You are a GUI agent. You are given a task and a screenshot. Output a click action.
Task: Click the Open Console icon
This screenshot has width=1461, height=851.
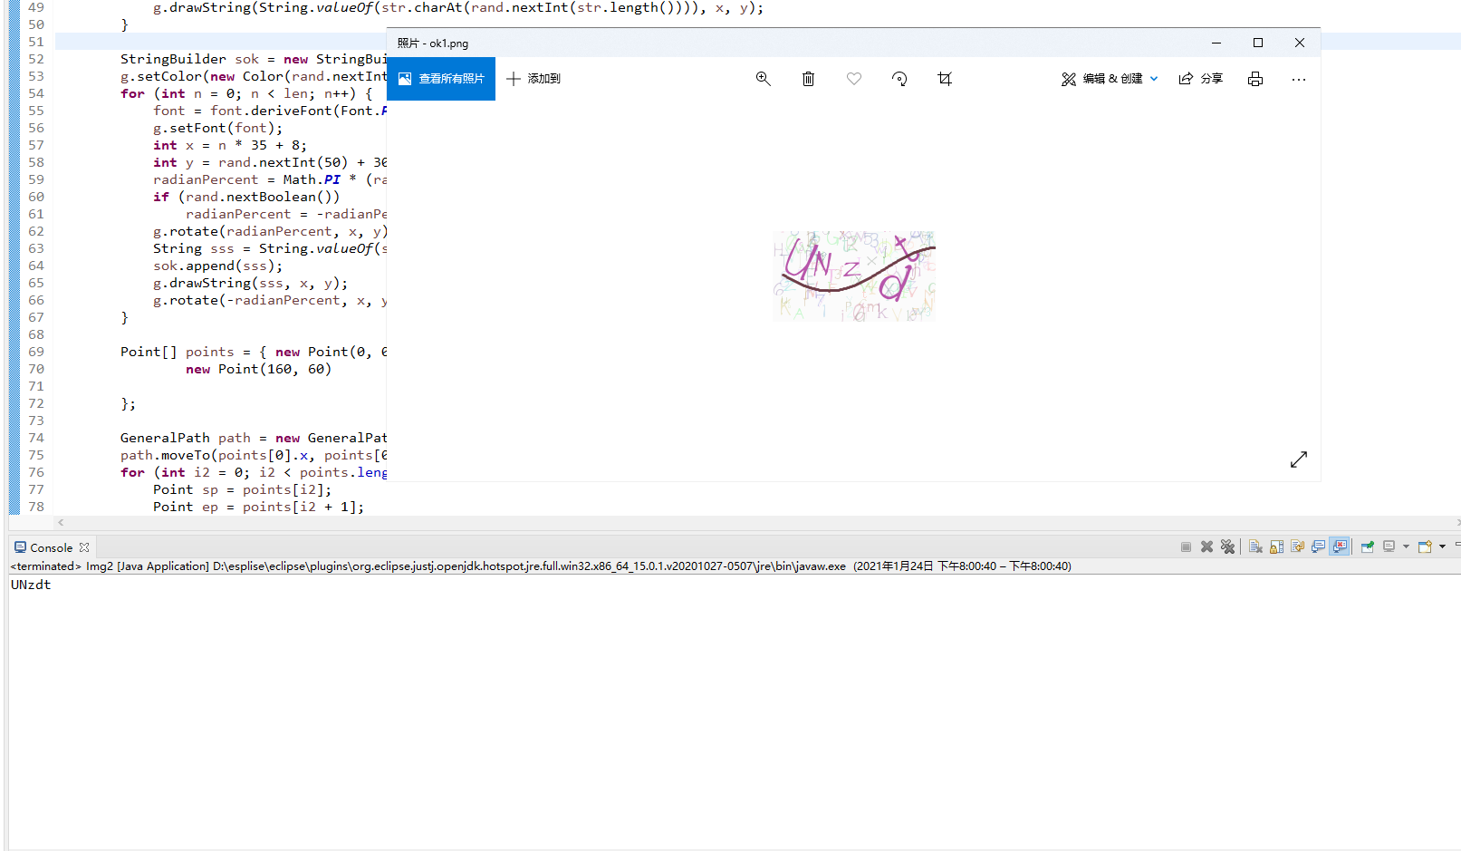pyautogui.click(x=1425, y=546)
